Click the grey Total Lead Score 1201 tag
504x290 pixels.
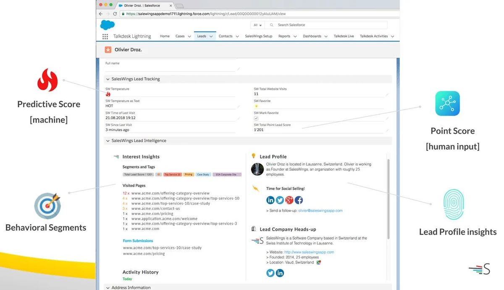(138, 174)
